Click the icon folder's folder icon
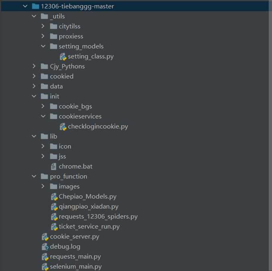 point(54,147)
